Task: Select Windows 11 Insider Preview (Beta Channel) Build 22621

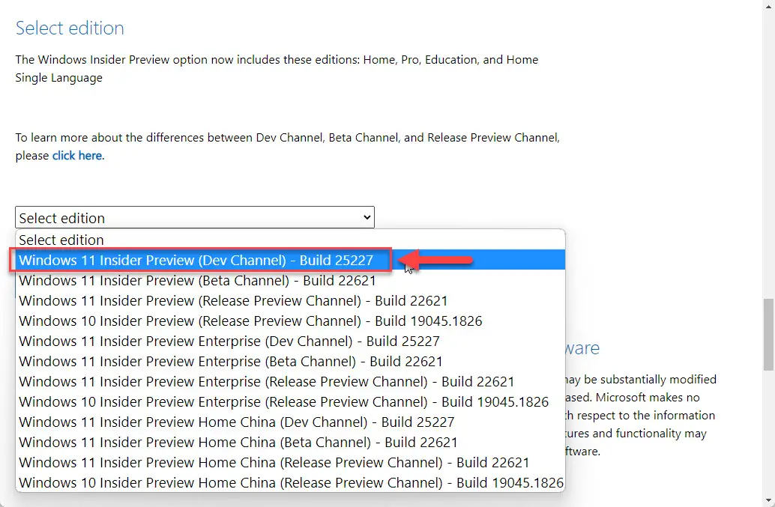Action: (290, 280)
